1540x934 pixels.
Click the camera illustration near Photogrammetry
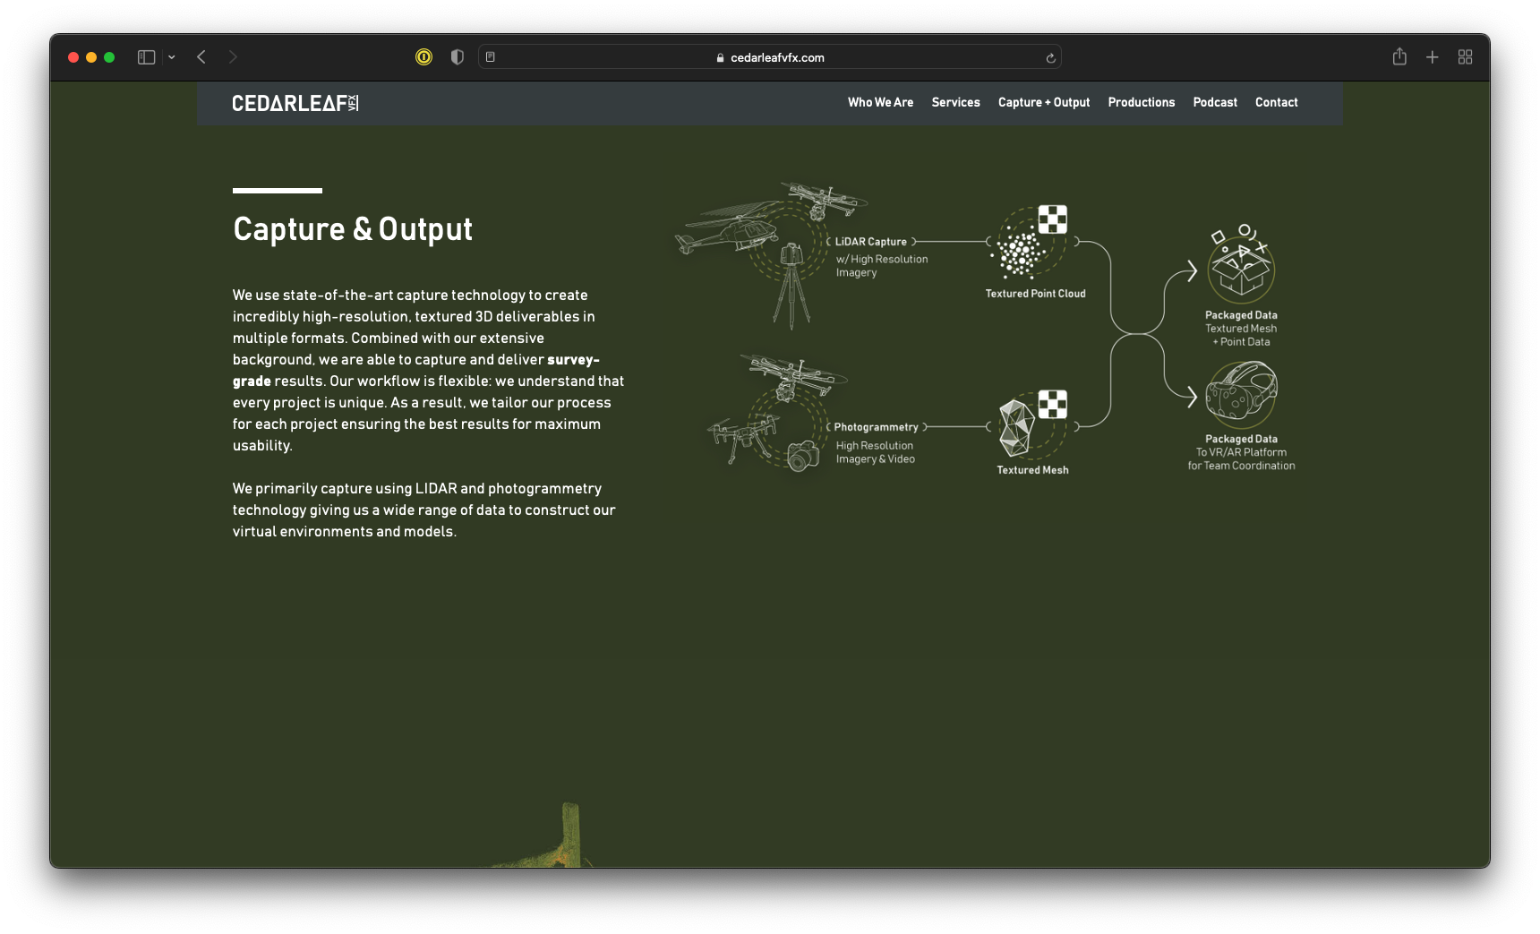coord(803,456)
